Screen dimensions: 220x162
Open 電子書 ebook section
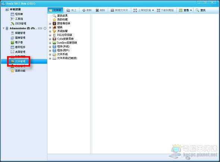pyautogui.click(x=17, y=42)
